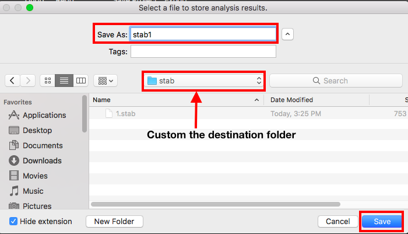
Task: Click the Save button
Action: [382, 222]
